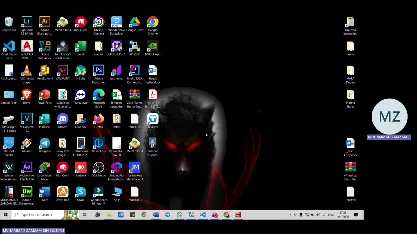Select the Plasma Sigma folder
The height and width of the screenshot is (234, 417).
pos(351,99)
